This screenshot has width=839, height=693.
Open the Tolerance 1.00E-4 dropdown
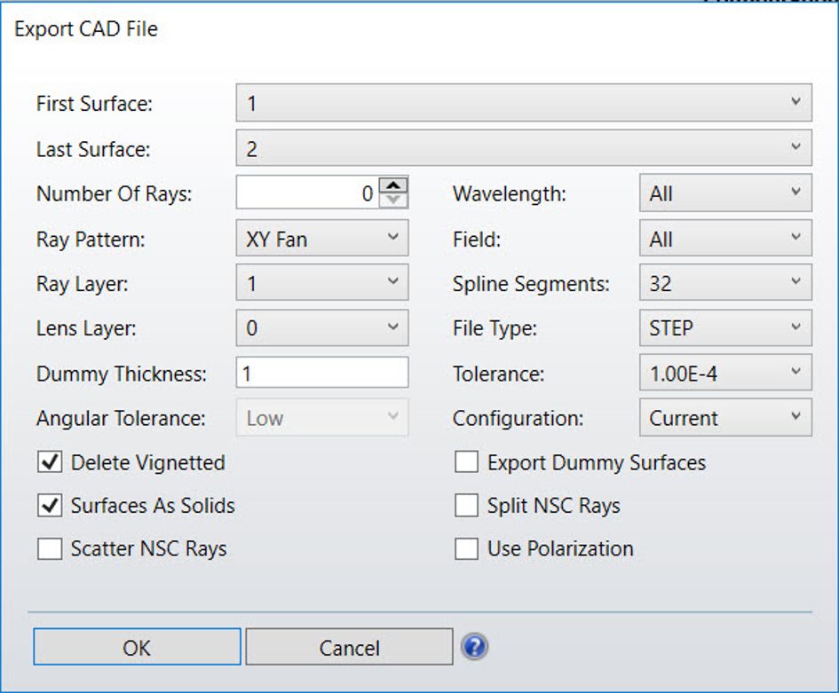(x=725, y=374)
